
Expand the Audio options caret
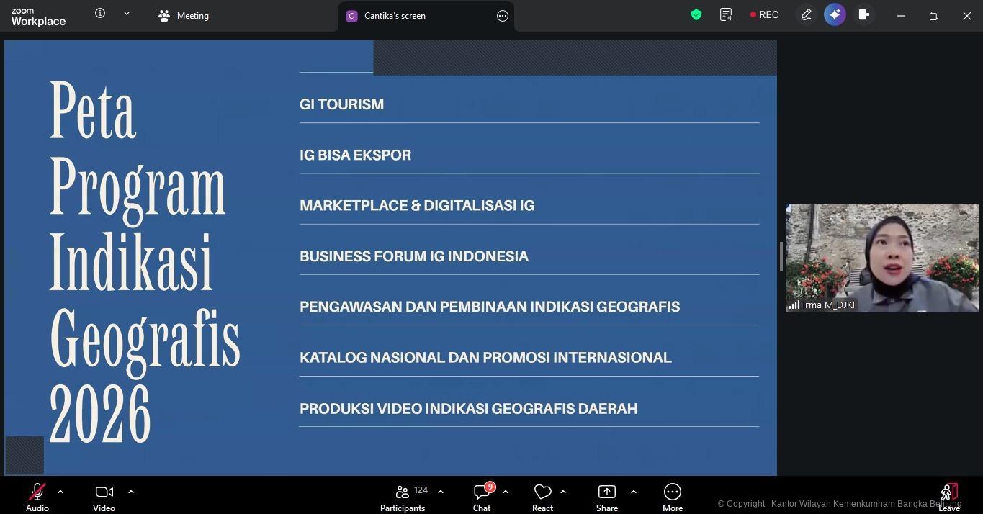pos(60,492)
